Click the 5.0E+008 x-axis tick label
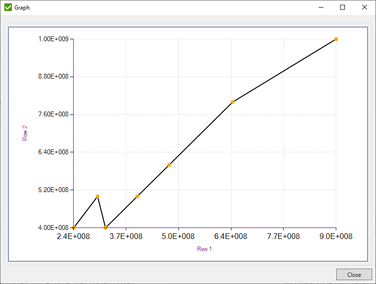This screenshot has height=284, width=376. point(178,236)
